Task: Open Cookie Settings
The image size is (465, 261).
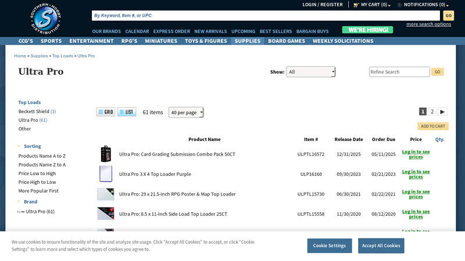Action: pyautogui.click(x=330, y=245)
